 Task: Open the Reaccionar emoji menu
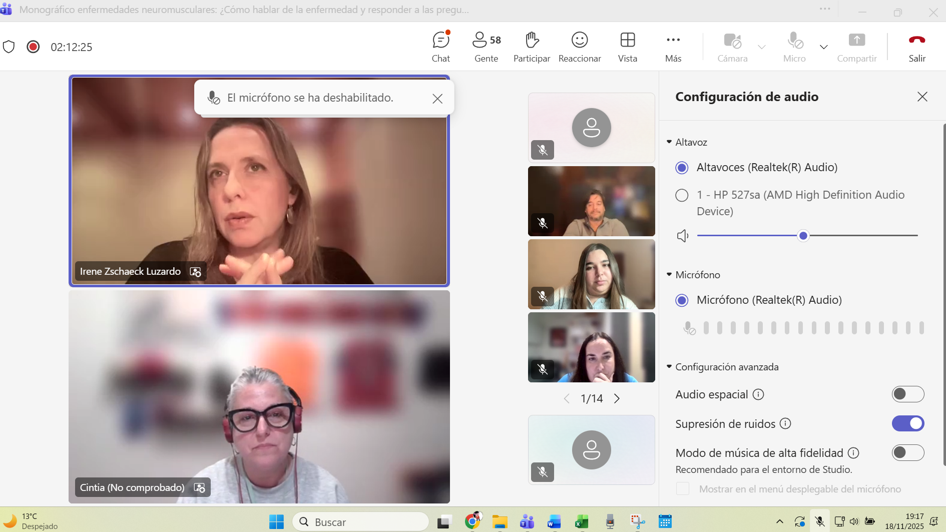(x=580, y=47)
